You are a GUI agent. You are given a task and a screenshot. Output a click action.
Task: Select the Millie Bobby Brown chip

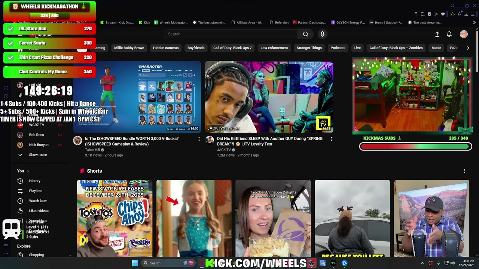(129, 48)
